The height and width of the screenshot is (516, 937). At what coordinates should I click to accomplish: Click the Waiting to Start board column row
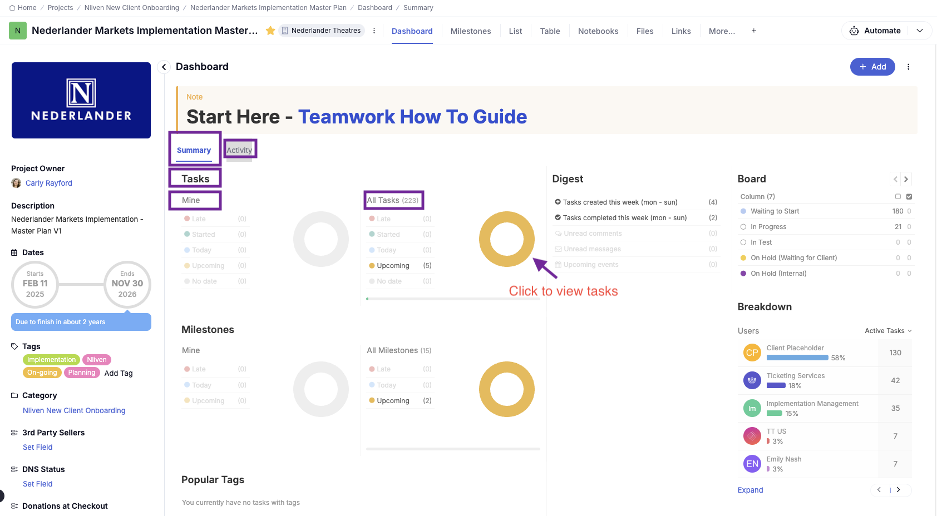point(826,211)
